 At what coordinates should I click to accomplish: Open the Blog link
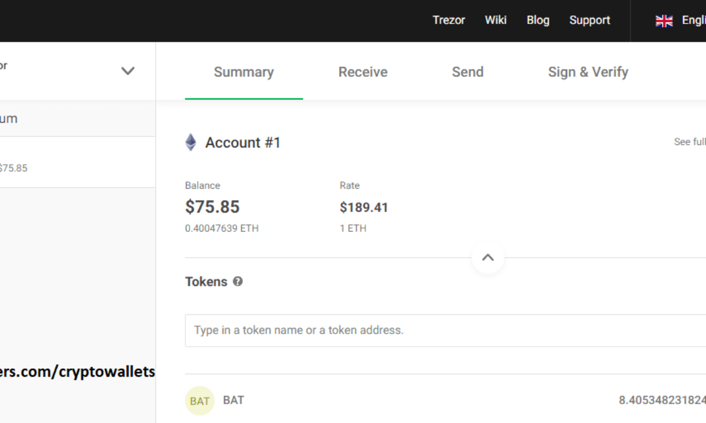[537, 20]
